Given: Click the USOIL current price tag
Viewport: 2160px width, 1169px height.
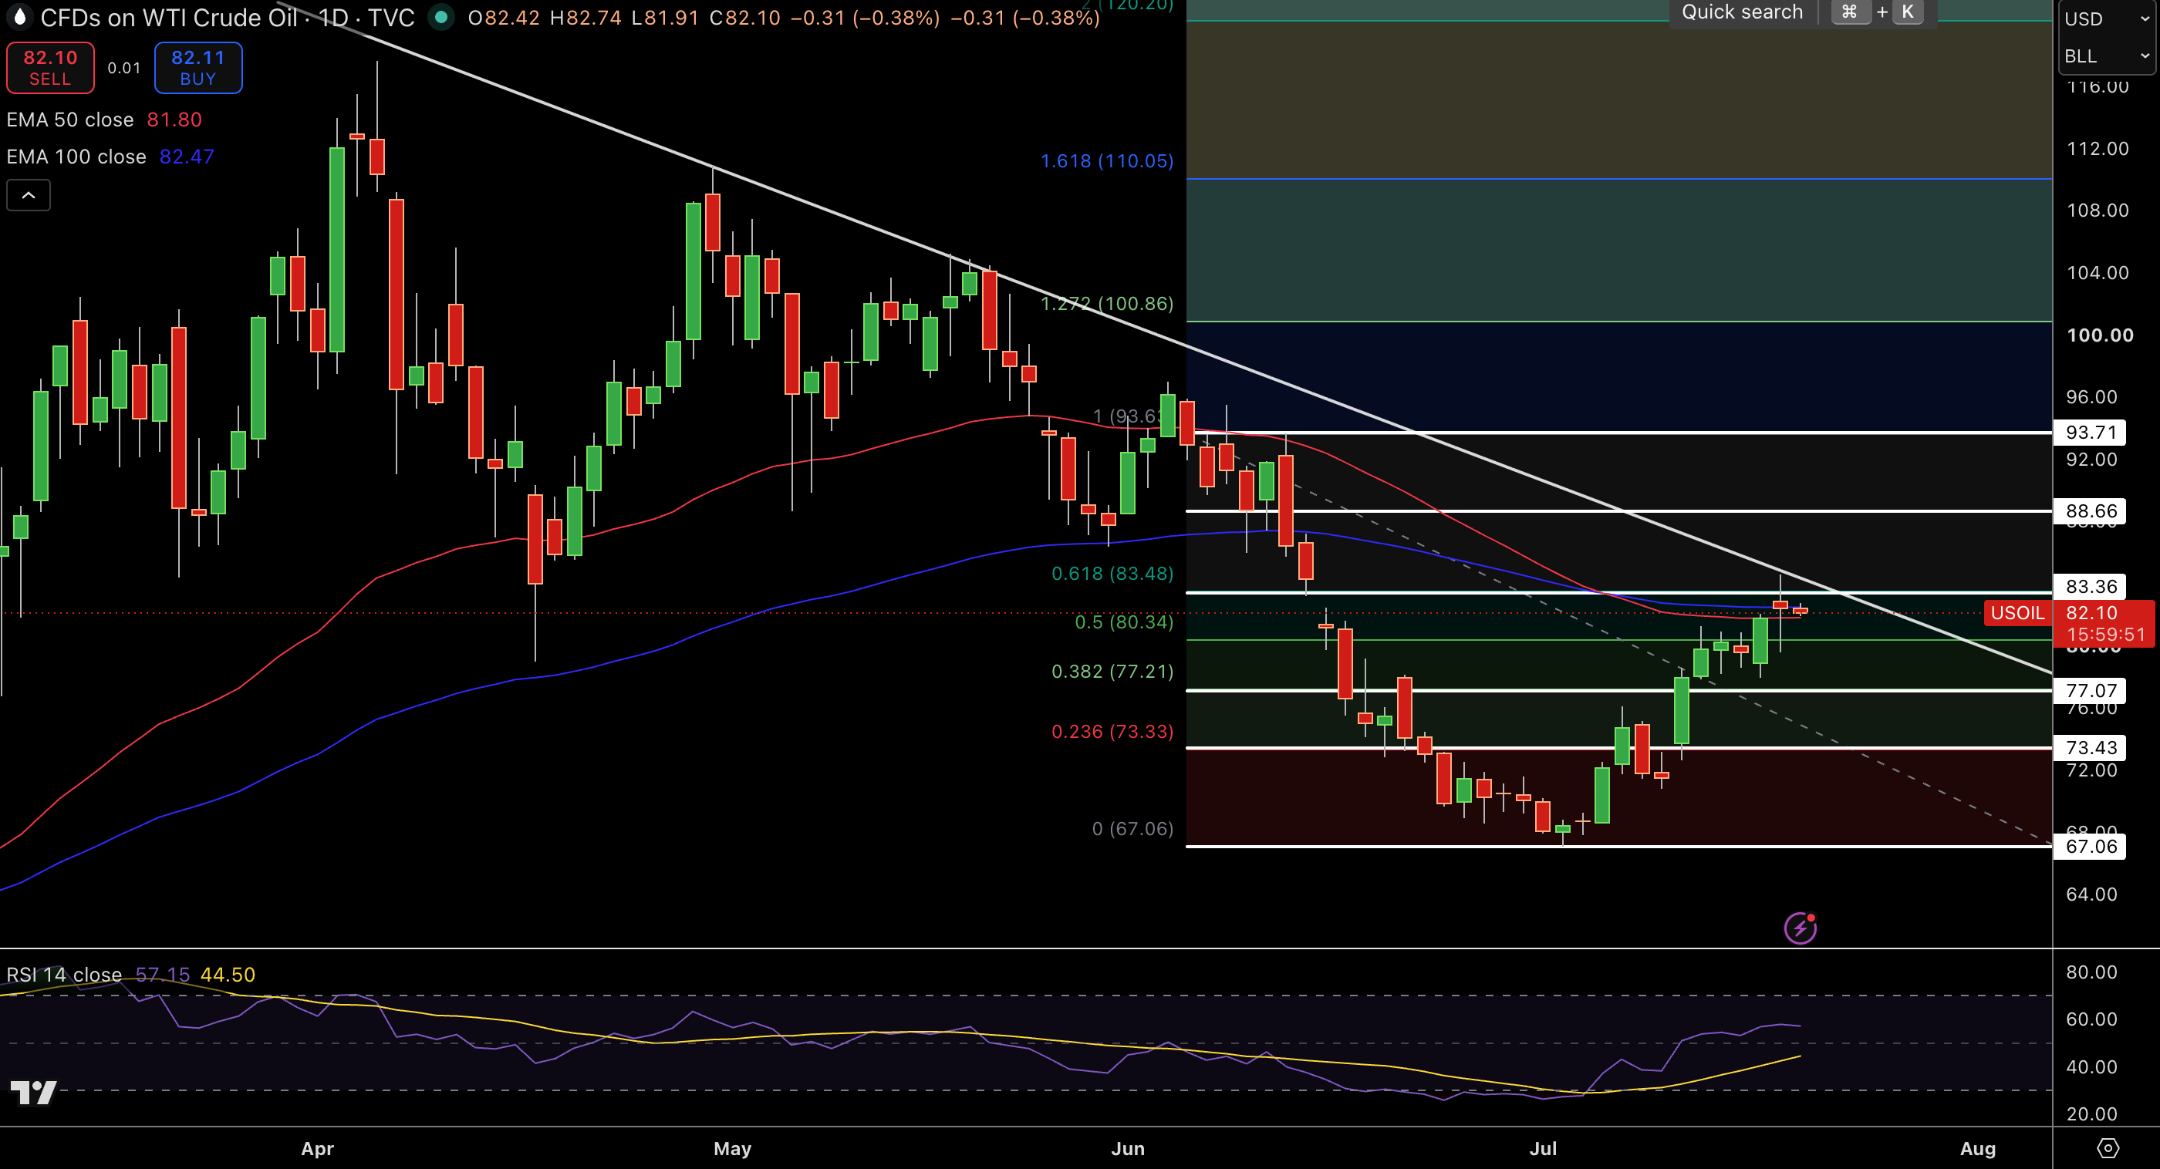Looking at the screenshot, I should click(2017, 612).
